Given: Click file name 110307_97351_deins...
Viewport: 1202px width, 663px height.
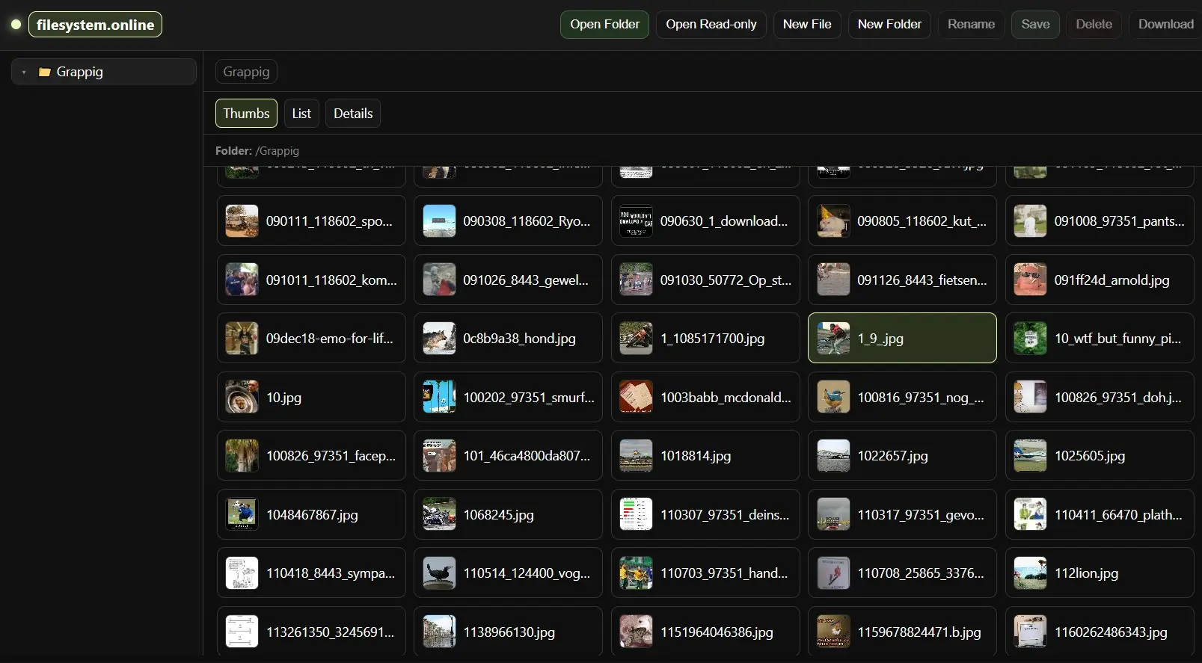Looking at the screenshot, I should click(724, 515).
